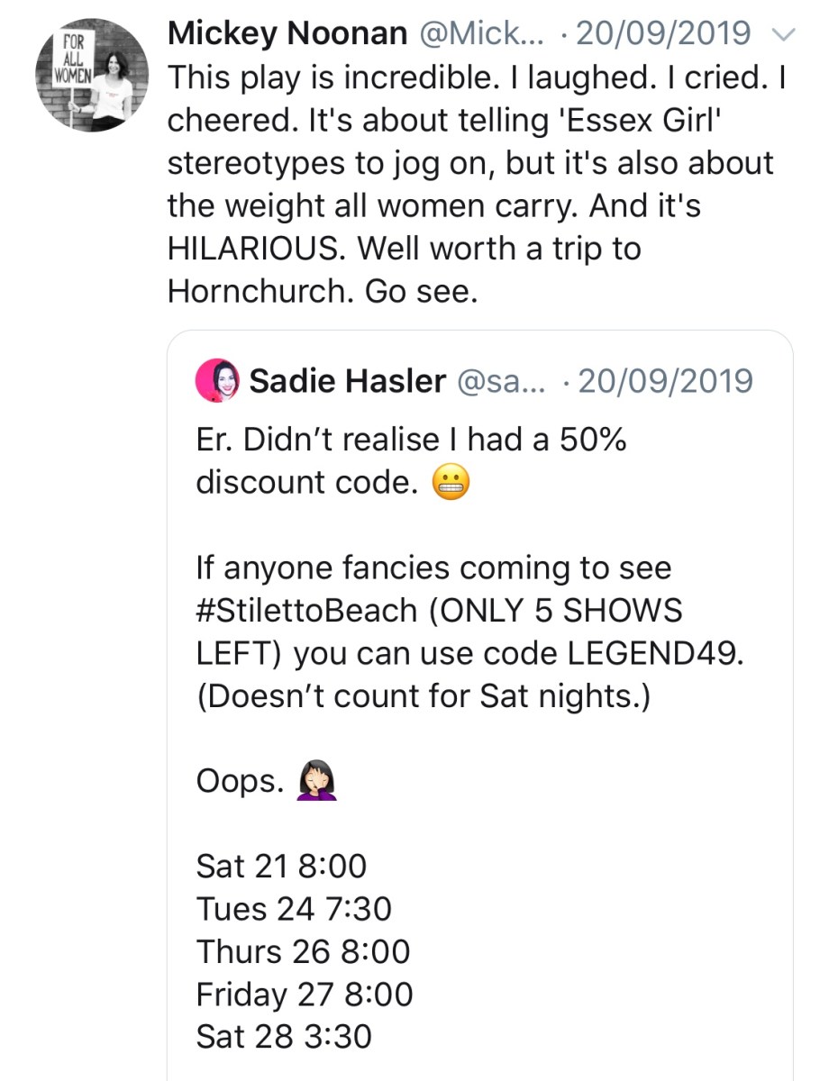
Task: Click the 'Tues 24 7:30' show time line
Action: coord(294,909)
